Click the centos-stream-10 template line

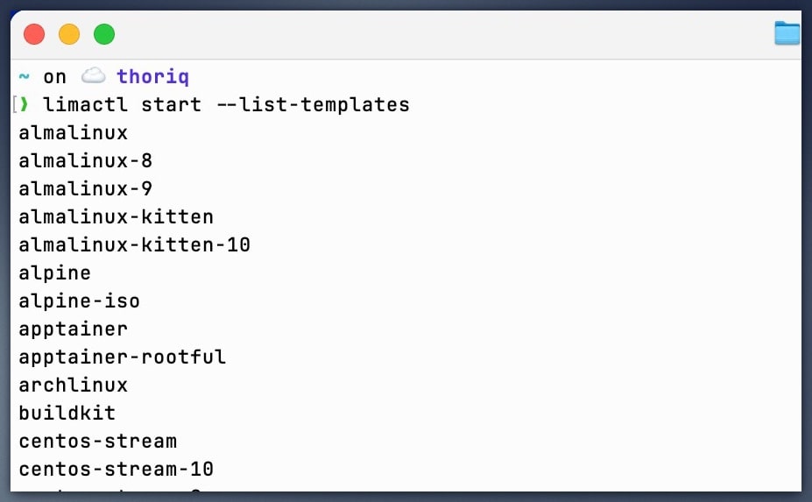click(117, 469)
